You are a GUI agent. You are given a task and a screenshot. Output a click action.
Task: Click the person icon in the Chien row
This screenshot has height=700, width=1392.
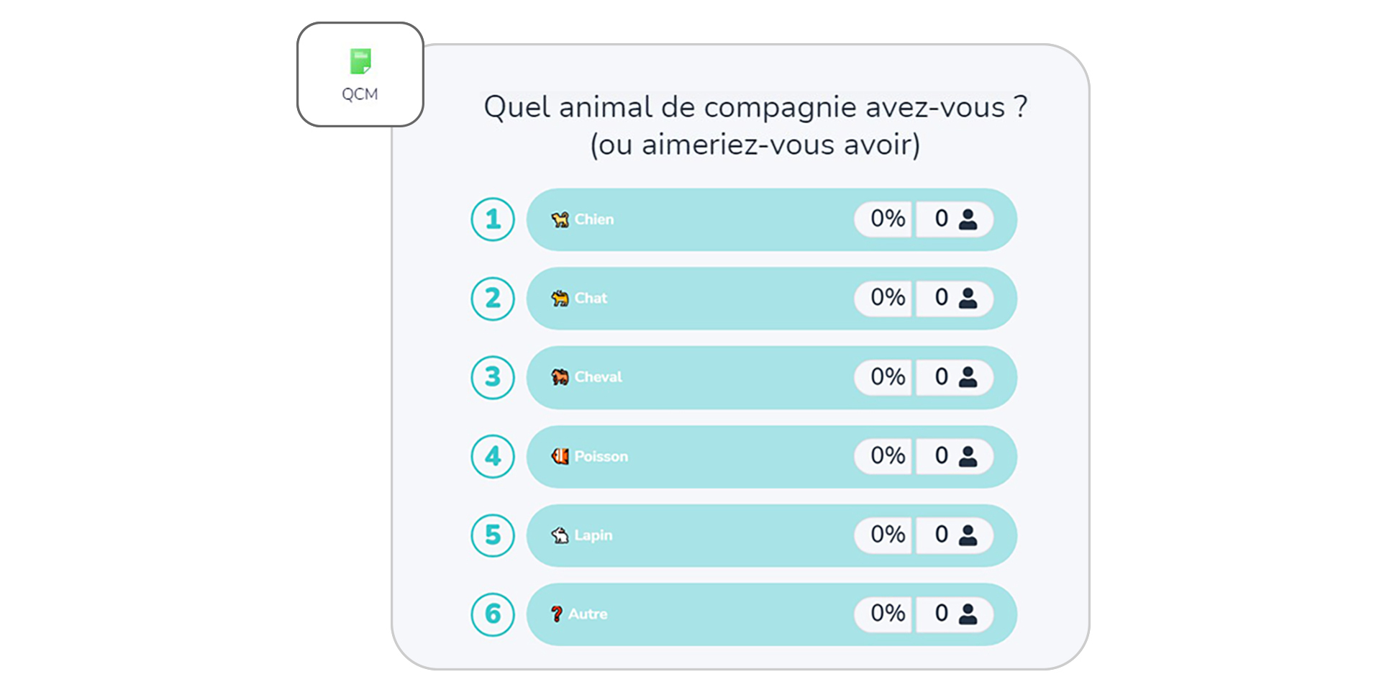[968, 219]
